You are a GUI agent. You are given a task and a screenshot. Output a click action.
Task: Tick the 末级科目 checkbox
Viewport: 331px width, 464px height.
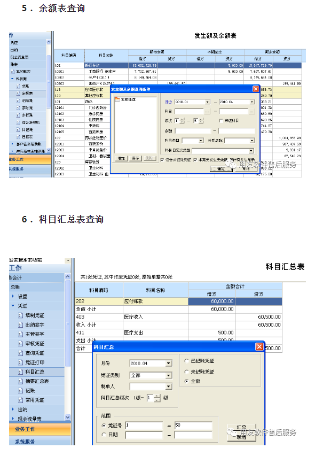pyautogui.click(x=221, y=121)
